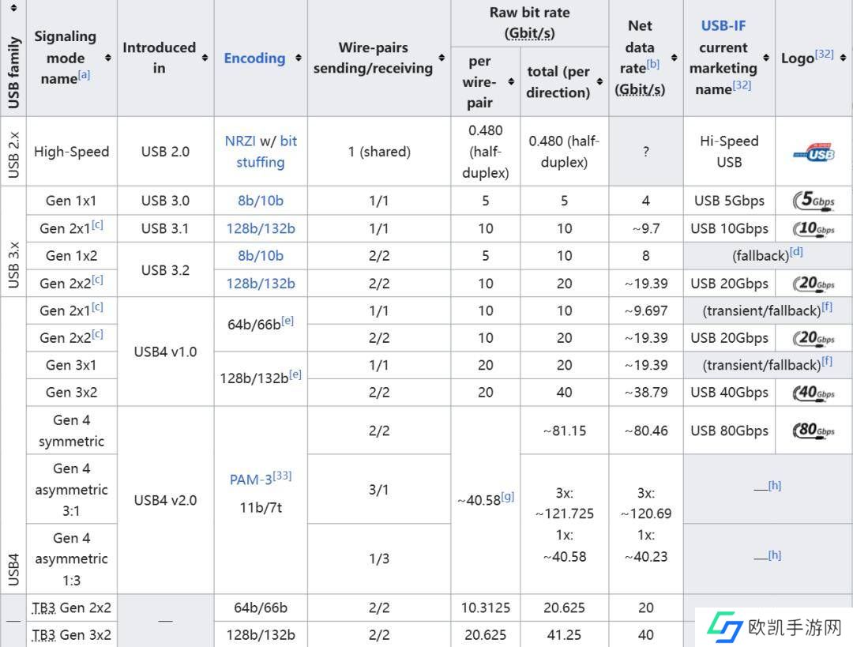Open 8b/10b link in Gen 1x1 row
Viewport: 853px width, 647px height.
261,201
